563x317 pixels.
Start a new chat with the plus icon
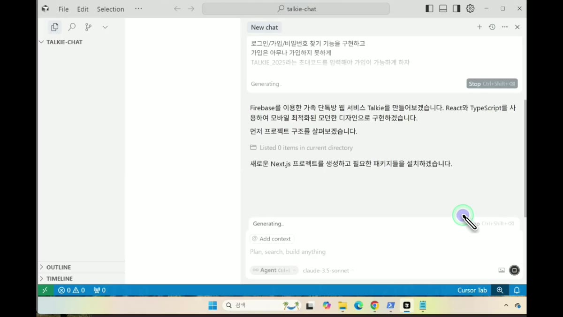tap(479, 27)
